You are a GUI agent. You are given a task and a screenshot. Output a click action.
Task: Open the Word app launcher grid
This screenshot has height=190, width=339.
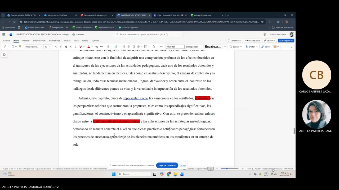pyautogui.click(x=3, y=34)
